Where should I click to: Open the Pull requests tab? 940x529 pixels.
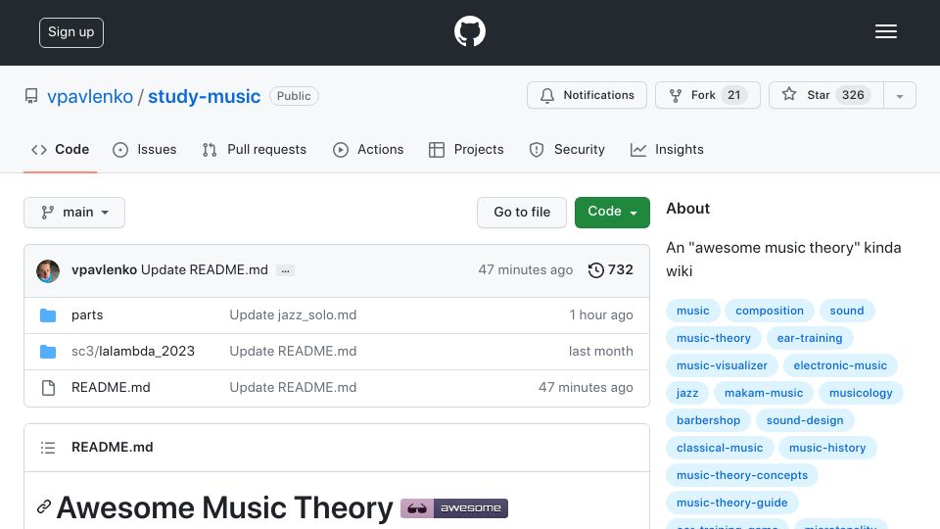pos(255,149)
